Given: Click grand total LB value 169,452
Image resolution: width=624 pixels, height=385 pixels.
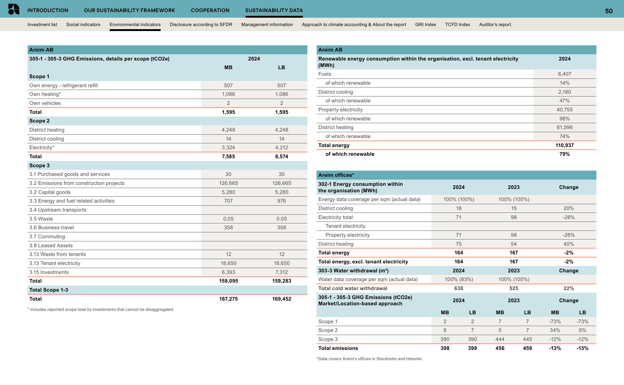Looking at the screenshot, I should [x=282, y=299].
